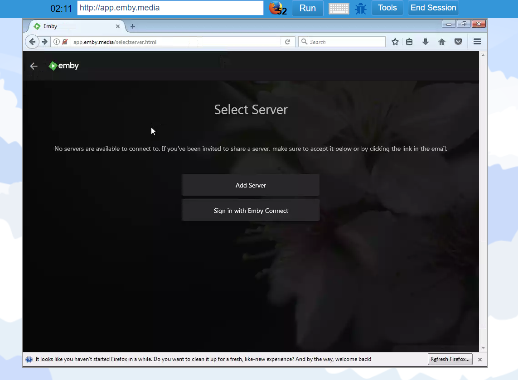Click the insecure connection crossed-lock icon
This screenshot has width=518, height=380.
coord(65,42)
